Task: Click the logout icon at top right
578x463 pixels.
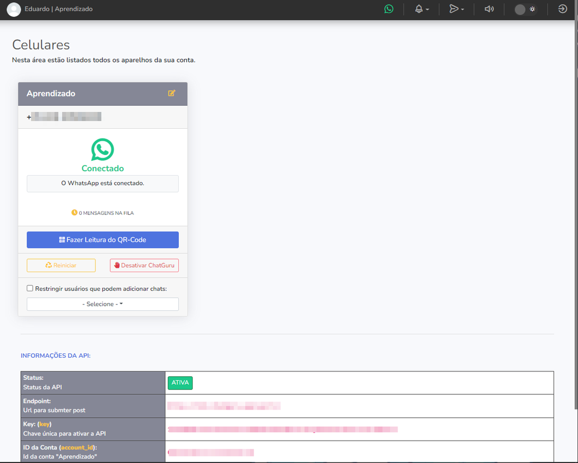Action: (562, 9)
